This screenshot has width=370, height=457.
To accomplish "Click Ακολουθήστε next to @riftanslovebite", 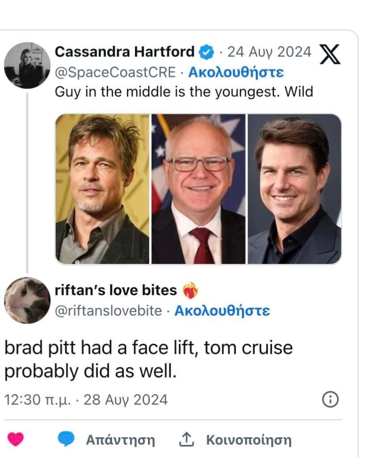I will pos(222,311).
